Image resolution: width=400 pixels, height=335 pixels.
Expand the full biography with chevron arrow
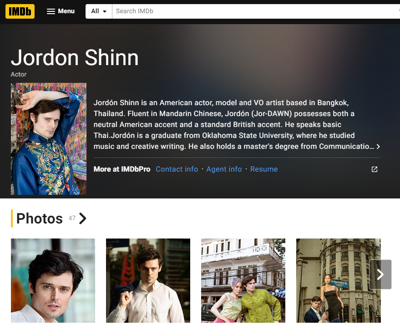click(x=378, y=147)
